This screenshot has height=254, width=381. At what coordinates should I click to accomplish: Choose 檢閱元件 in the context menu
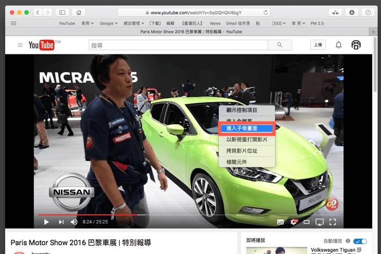coord(247,162)
